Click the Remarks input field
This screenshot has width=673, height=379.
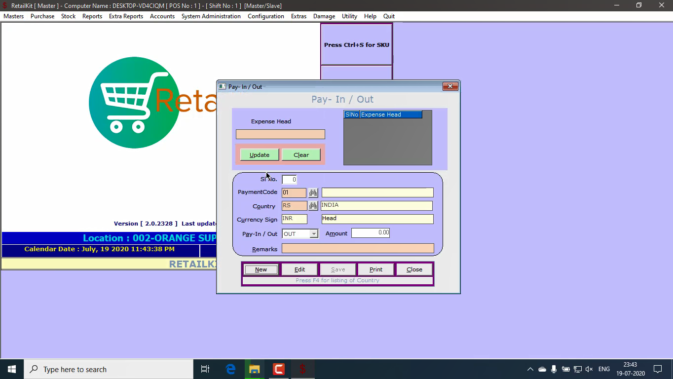pos(358,248)
